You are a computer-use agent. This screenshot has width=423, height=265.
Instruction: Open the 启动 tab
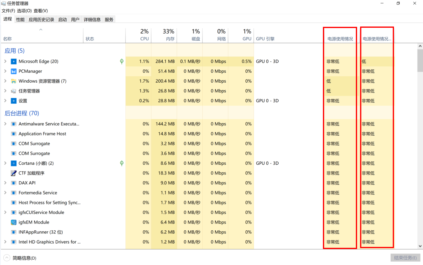click(x=63, y=20)
